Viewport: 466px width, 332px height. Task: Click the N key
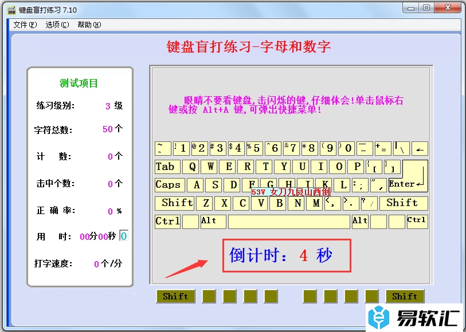tap(296, 203)
